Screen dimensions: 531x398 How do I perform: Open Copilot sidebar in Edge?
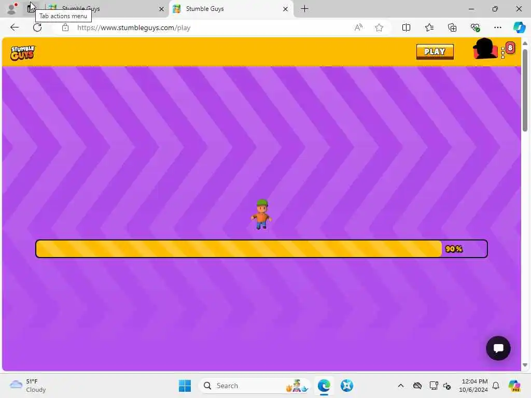point(519,27)
